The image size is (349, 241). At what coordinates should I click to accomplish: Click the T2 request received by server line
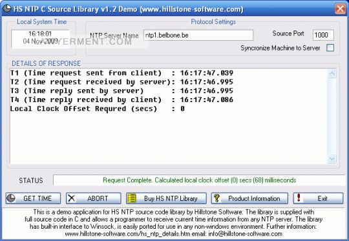122,82
